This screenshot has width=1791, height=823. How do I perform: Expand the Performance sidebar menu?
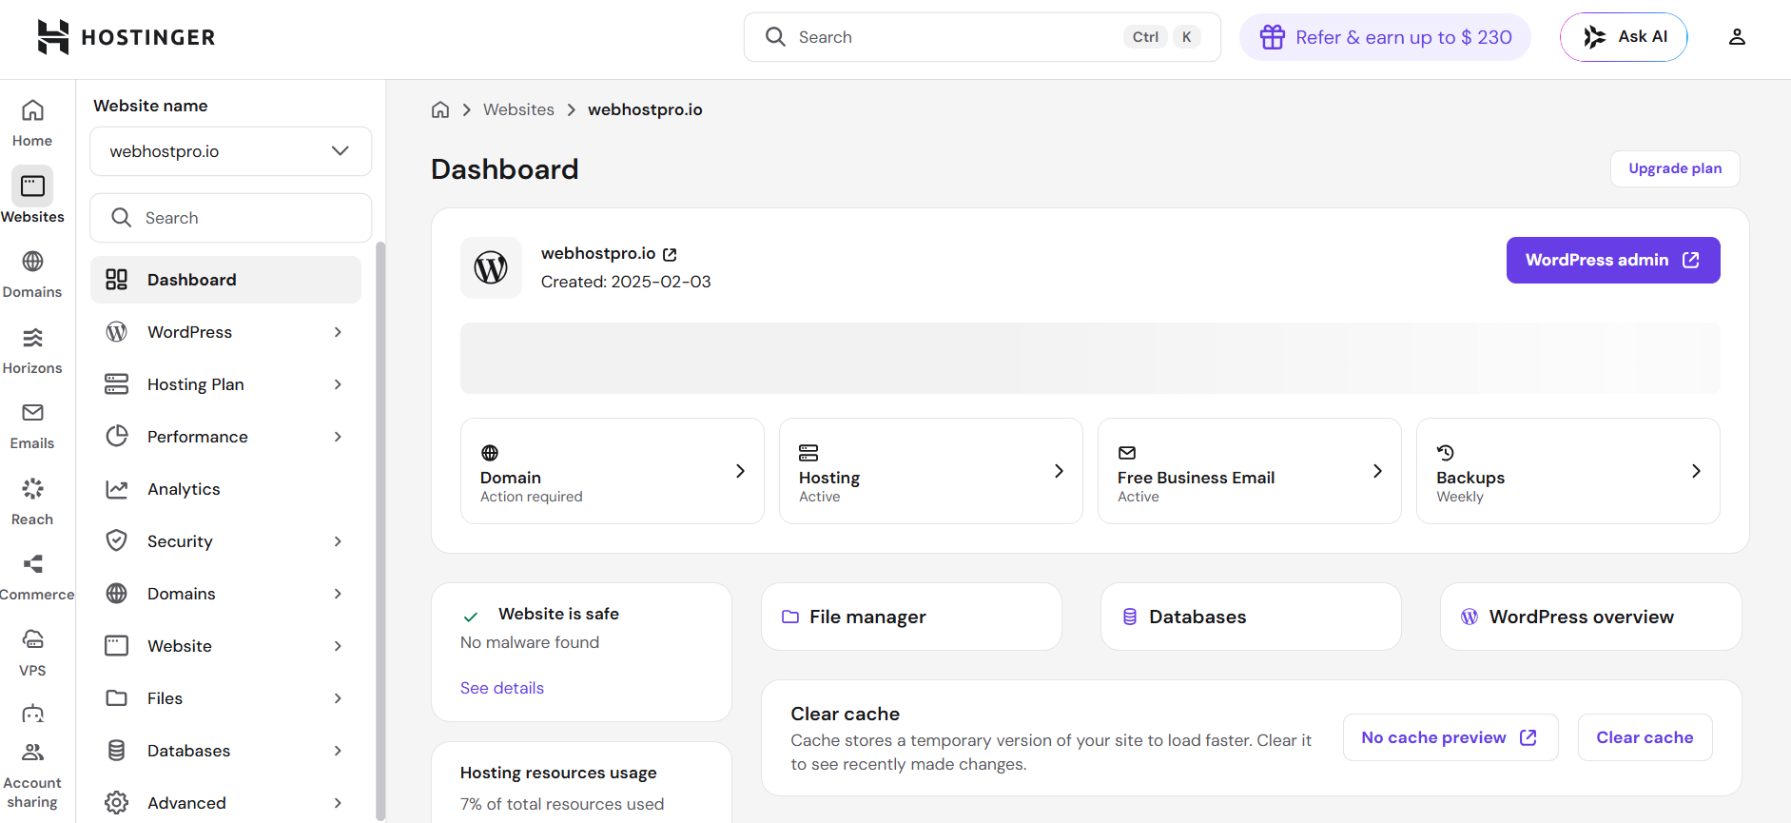click(338, 437)
